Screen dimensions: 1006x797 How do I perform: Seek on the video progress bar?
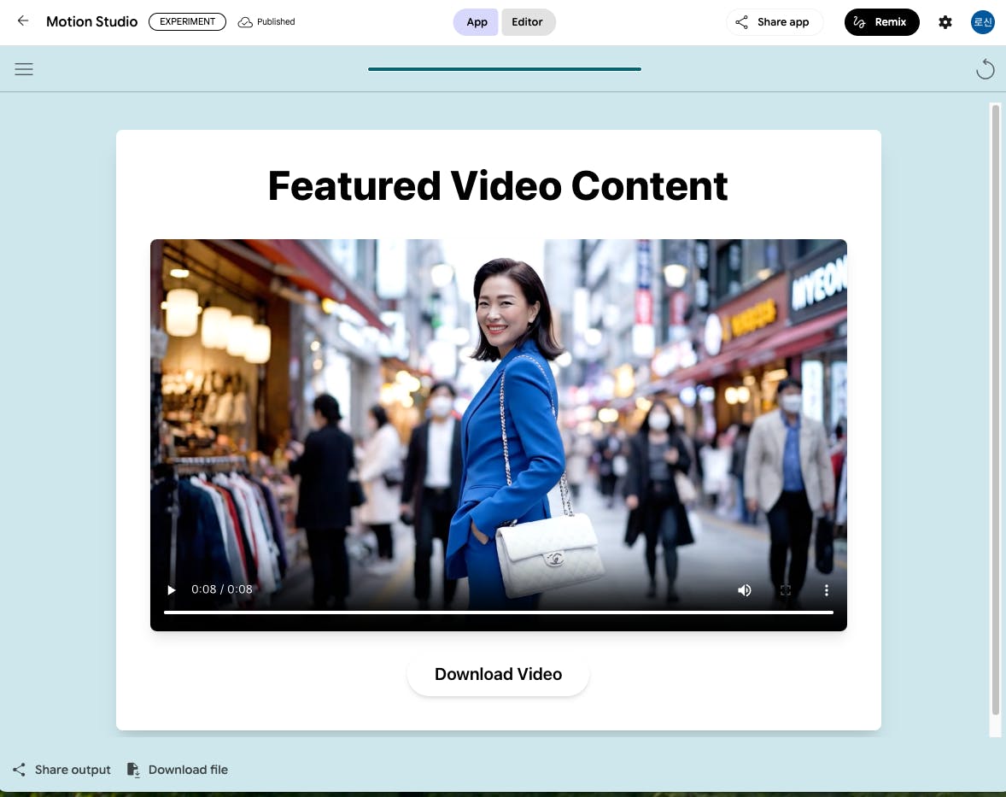click(x=499, y=612)
